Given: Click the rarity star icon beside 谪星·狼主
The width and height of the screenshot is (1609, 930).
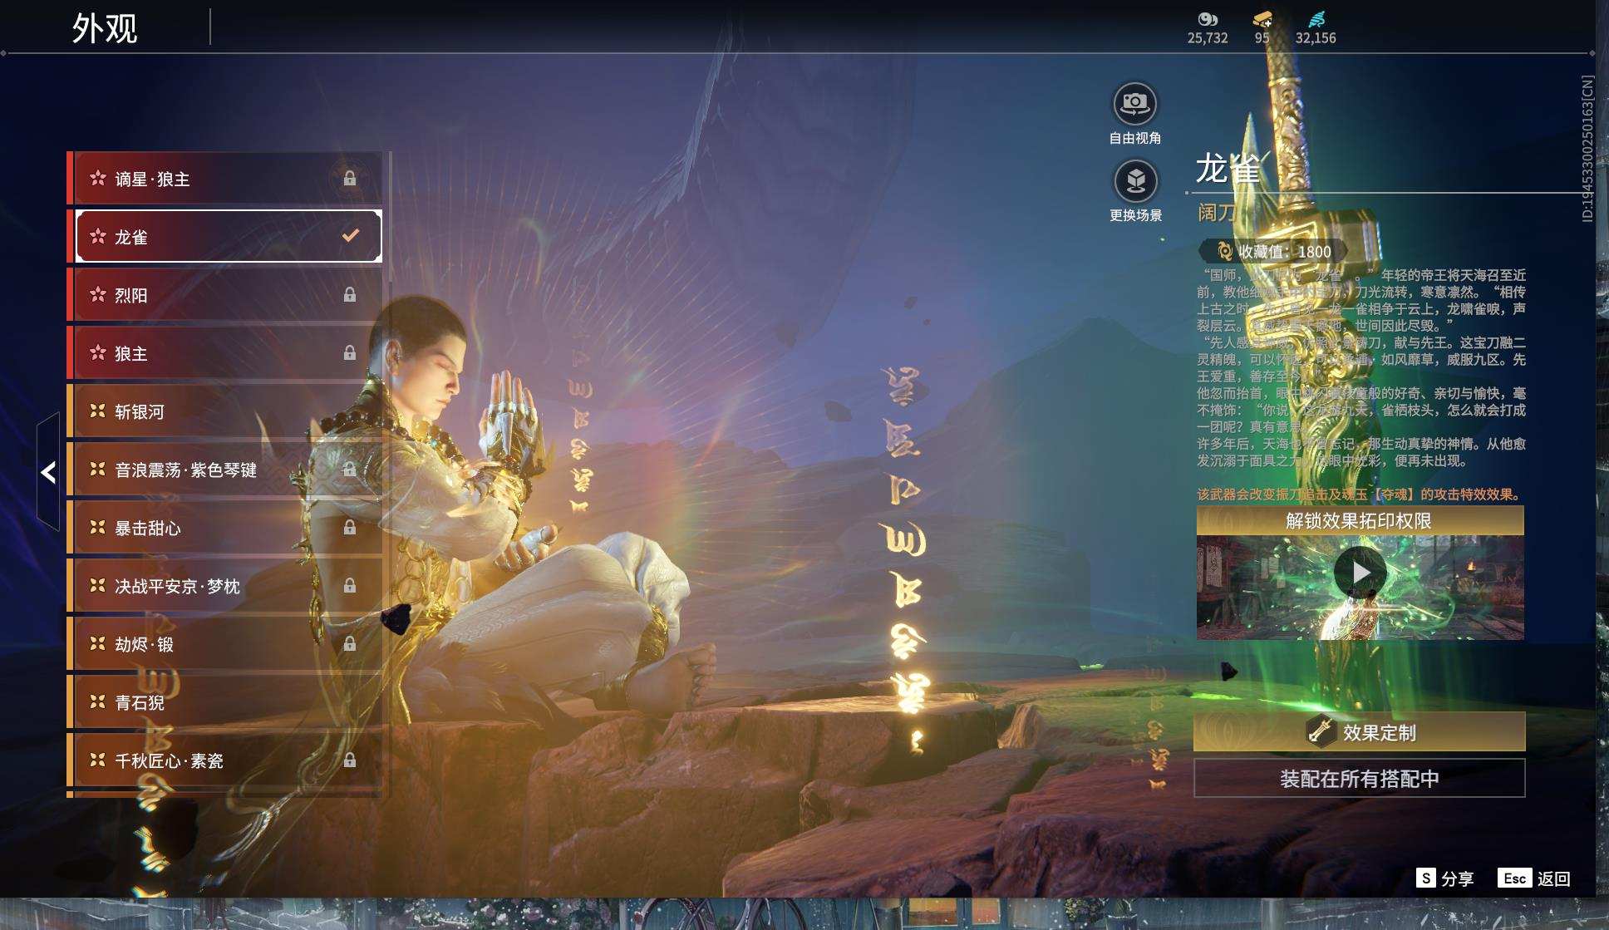Looking at the screenshot, I should pos(98,178).
